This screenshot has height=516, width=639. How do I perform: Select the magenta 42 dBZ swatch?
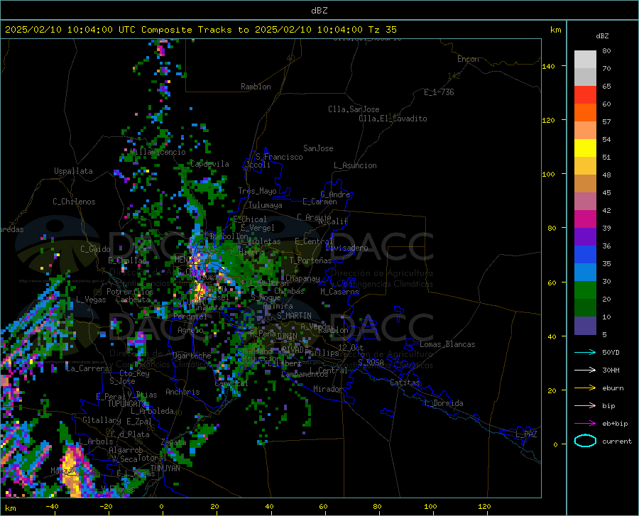585,219
